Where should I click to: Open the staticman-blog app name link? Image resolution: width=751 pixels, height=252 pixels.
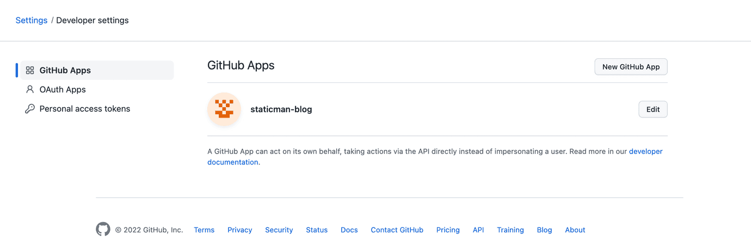(x=281, y=109)
